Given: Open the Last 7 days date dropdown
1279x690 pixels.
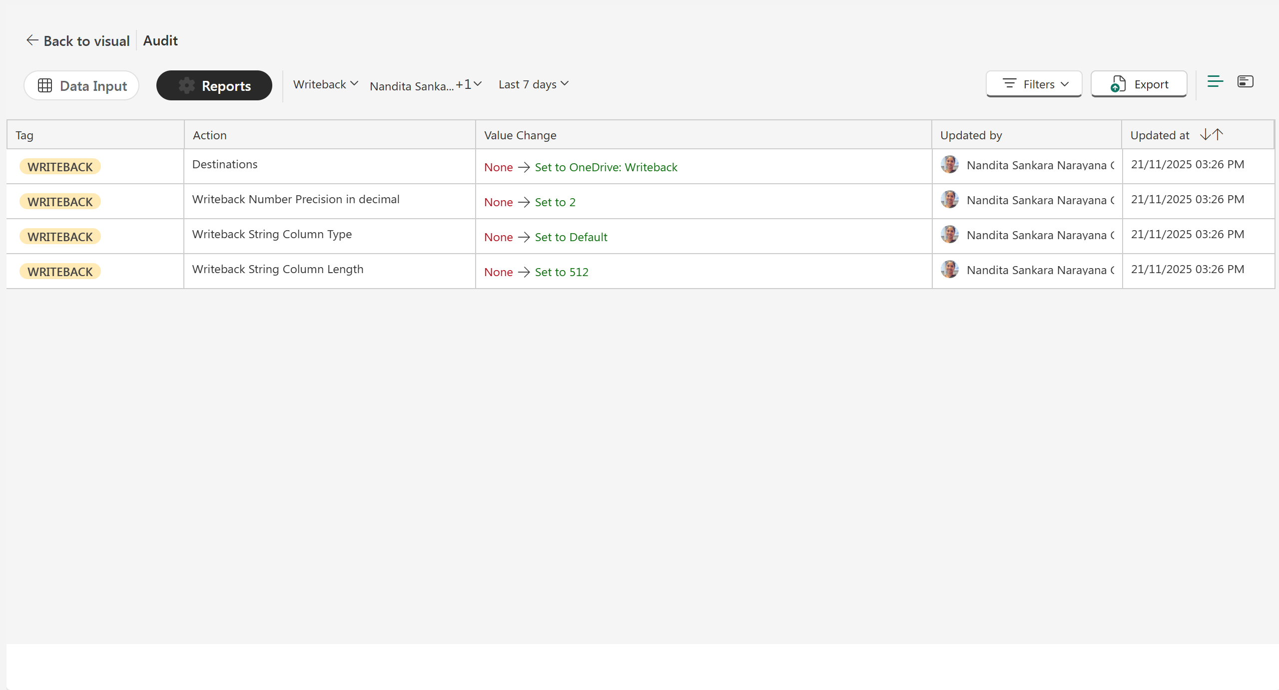Looking at the screenshot, I should (x=533, y=84).
